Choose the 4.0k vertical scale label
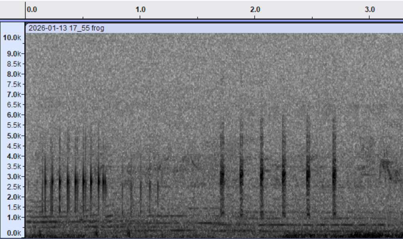This screenshot has width=403, height=239. tap(14, 156)
